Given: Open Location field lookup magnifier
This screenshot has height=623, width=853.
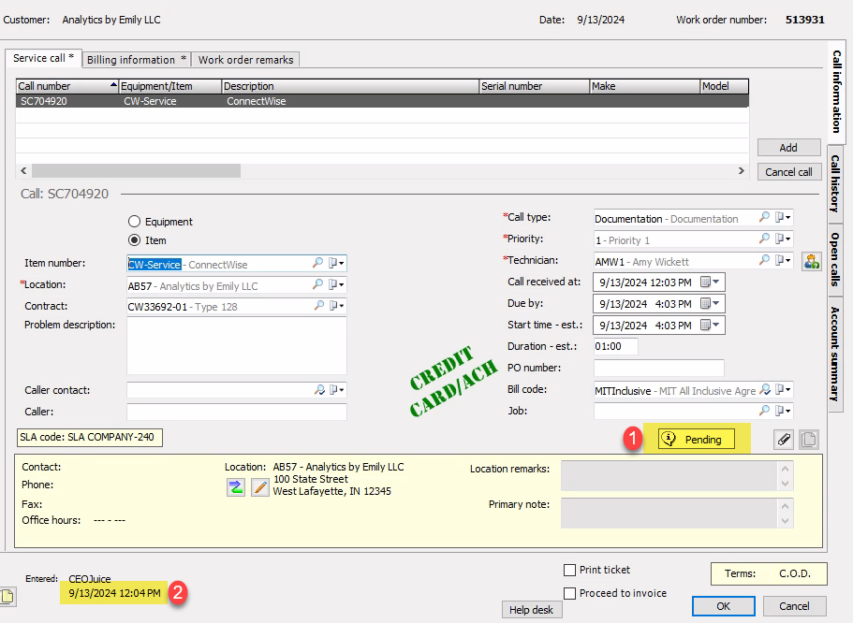Looking at the screenshot, I should pos(317,284).
